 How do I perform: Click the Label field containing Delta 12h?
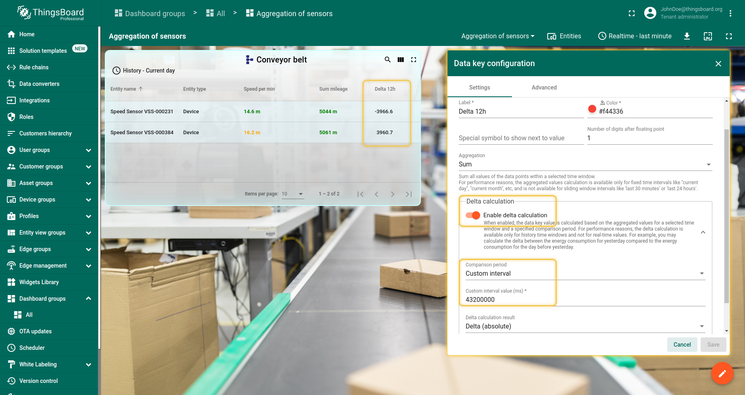coord(521,112)
